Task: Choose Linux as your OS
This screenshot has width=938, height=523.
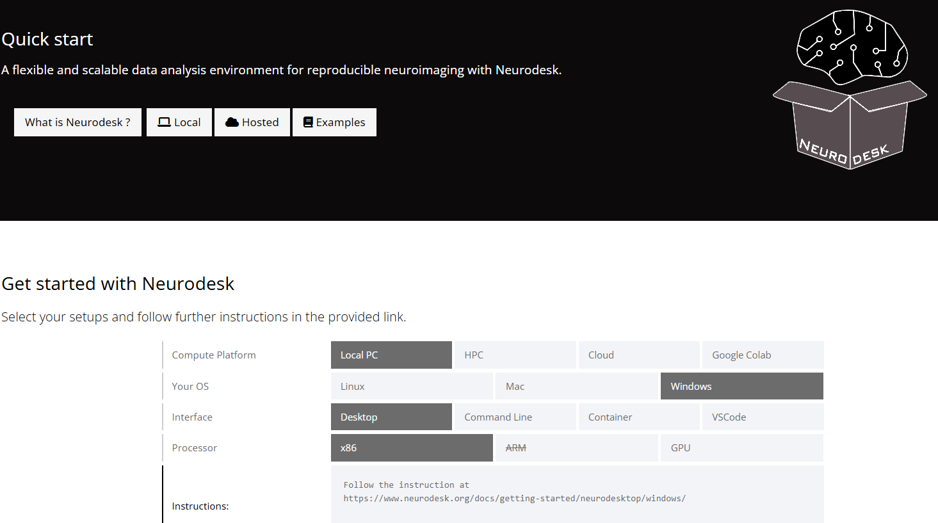Action: [x=412, y=386]
